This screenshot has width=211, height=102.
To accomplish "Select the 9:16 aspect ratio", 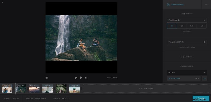I will [192, 26].
